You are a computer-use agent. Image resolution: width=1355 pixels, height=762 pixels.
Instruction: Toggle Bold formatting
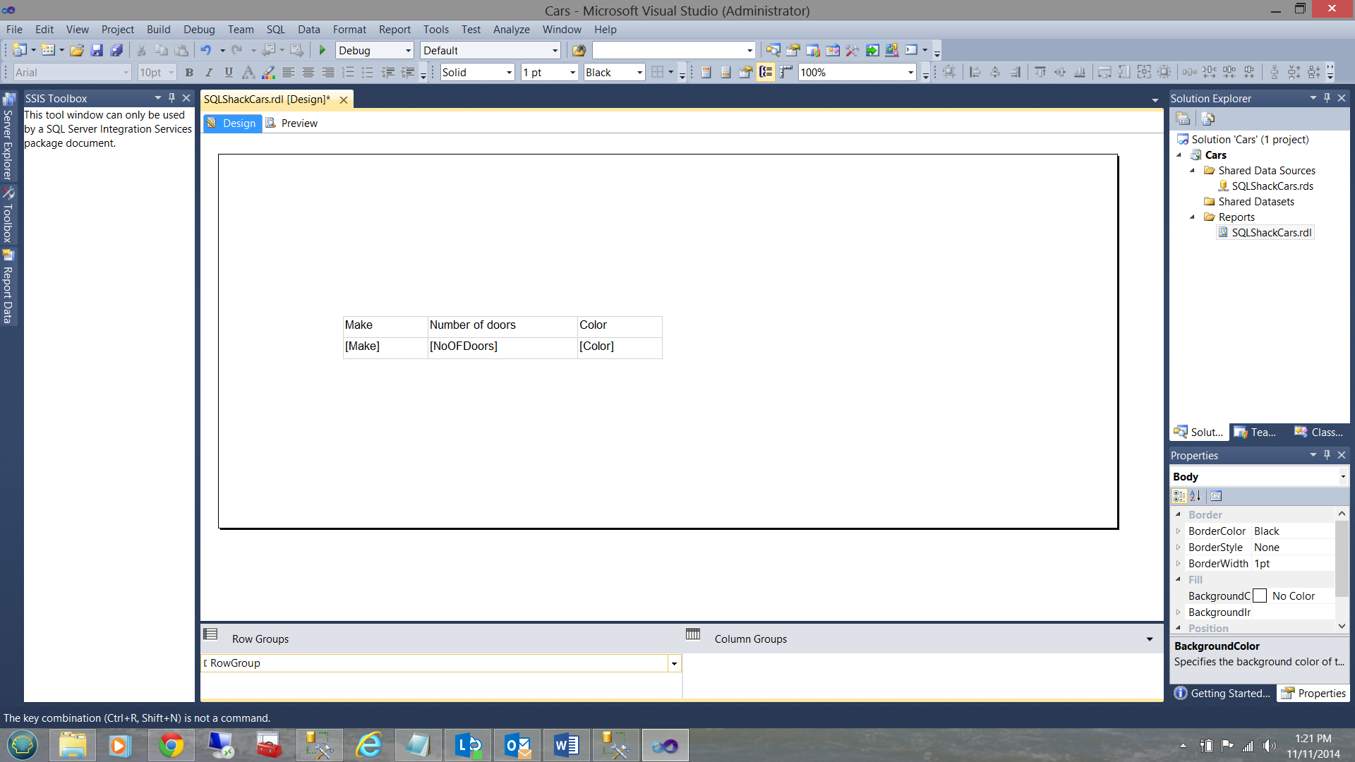click(x=188, y=72)
